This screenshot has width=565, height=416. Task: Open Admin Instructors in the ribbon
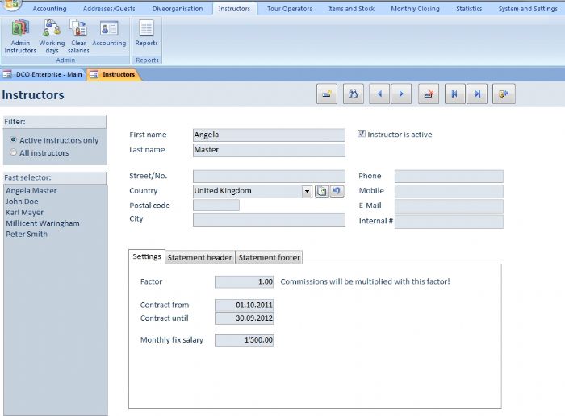pos(20,36)
